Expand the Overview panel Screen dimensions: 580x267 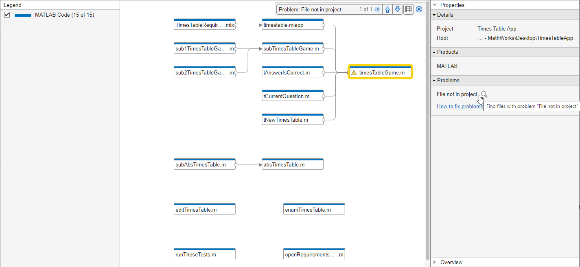(x=435, y=263)
